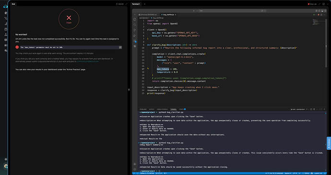Click the bug_clarifier.py breadcrumb item
This screenshot has width=331, height=175.
pyautogui.click(x=157, y=18)
